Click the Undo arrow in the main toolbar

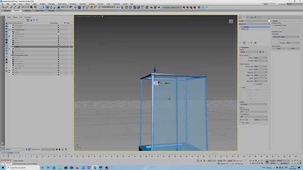(x=3, y=8)
